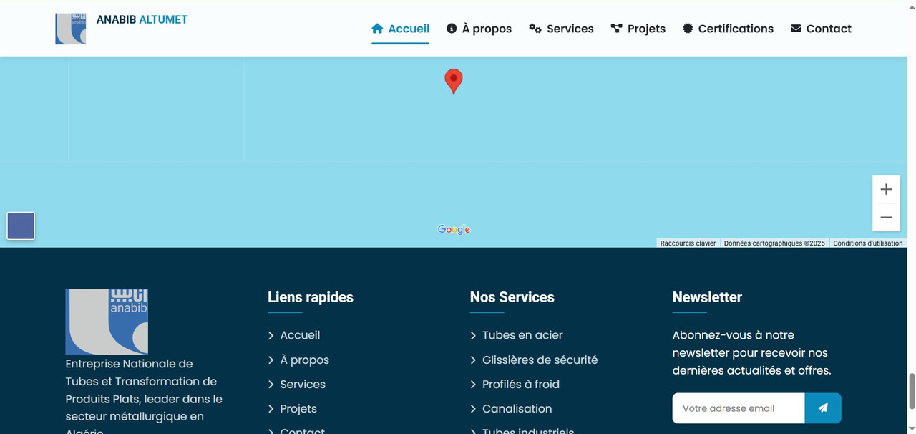Open Profilés à froid service link
Screen dimensions: 916x434
(x=521, y=385)
